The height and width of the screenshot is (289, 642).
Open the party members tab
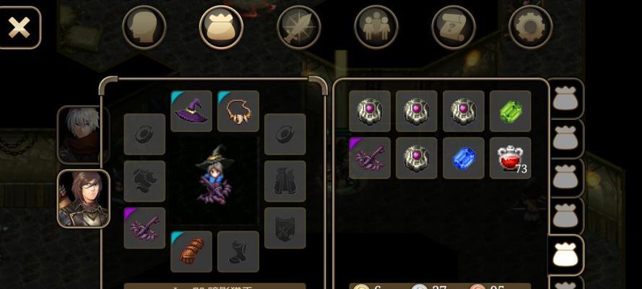(x=376, y=27)
